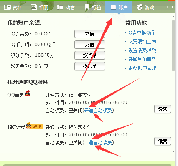Click the scrollbar down arrow
This screenshot has height=166, width=178.
point(173,151)
